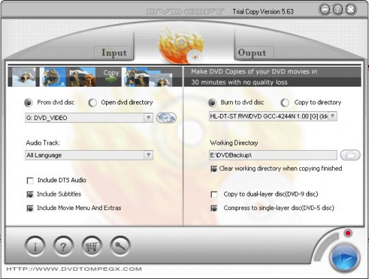
Task: Close the DVD Copy window
Action: (351, 10)
